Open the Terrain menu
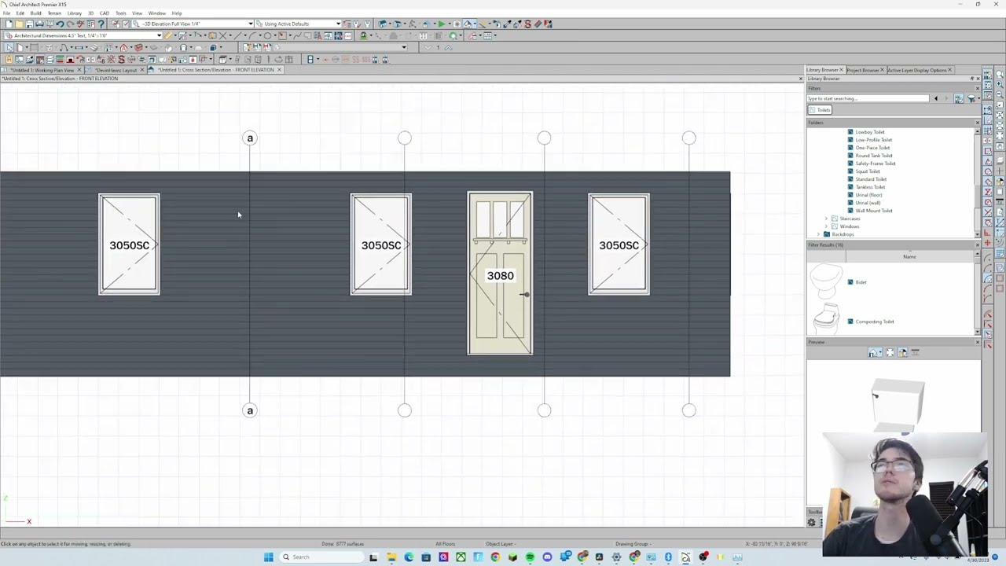This screenshot has height=566, width=1006. (x=54, y=13)
